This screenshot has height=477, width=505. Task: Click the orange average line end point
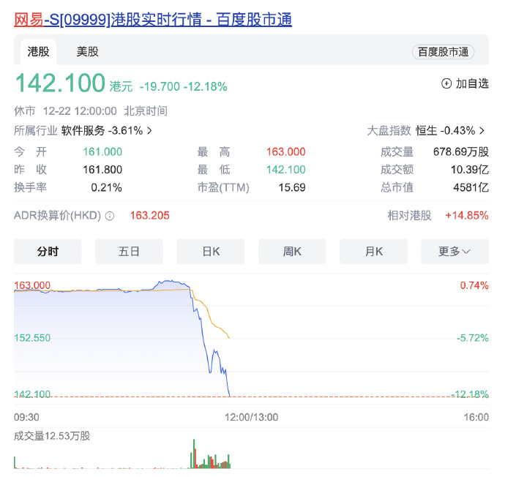pos(229,338)
